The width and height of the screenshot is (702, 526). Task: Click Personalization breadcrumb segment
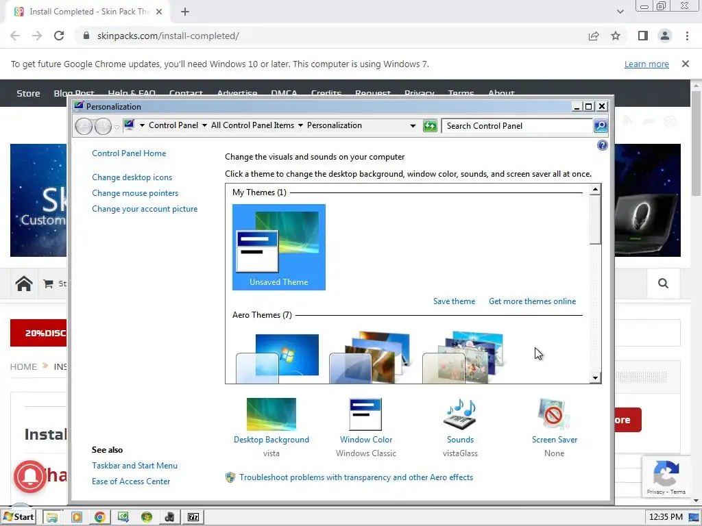tap(334, 125)
